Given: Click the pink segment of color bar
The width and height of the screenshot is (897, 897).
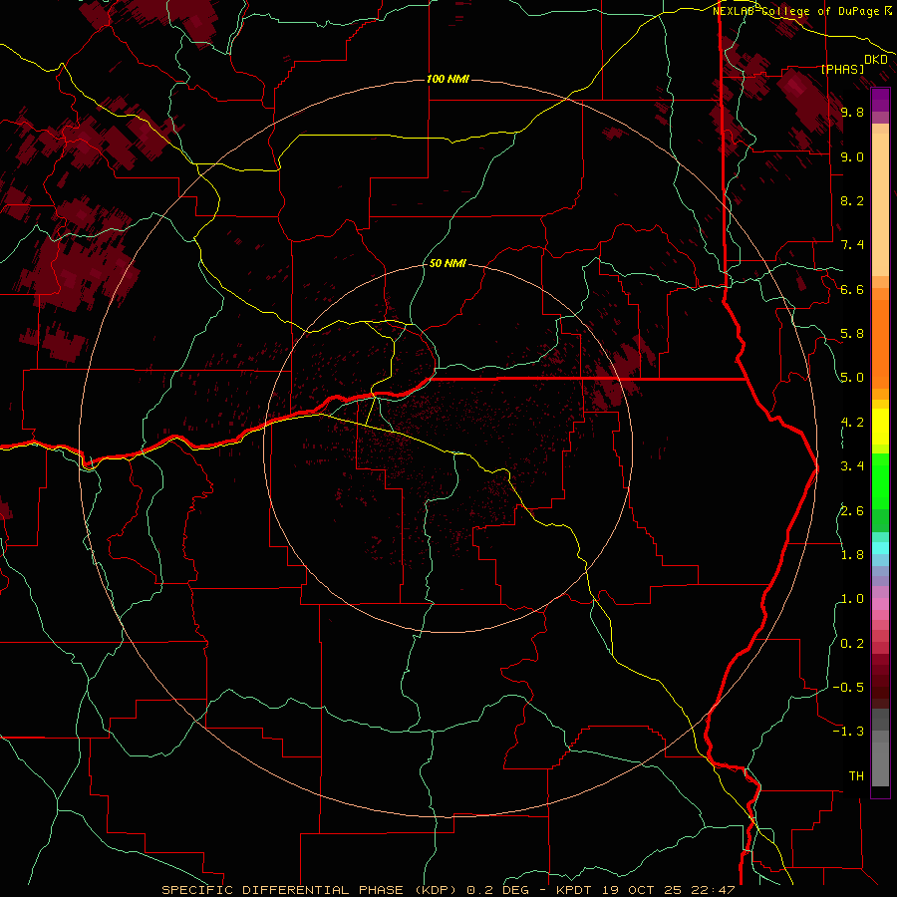Looking at the screenshot, I should click(880, 604).
